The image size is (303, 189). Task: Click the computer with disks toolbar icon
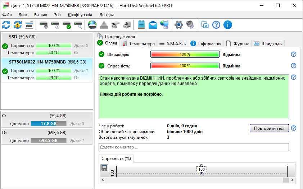pyautogui.click(x=127, y=25)
